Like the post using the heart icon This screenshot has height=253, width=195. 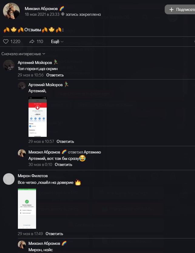[6, 42]
